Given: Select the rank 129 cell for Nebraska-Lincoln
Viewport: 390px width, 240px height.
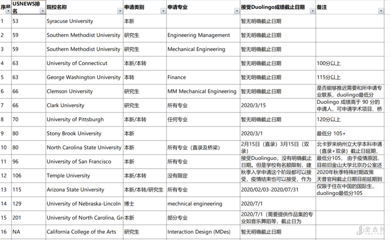Looking at the screenshot, I should pos(28,204).
